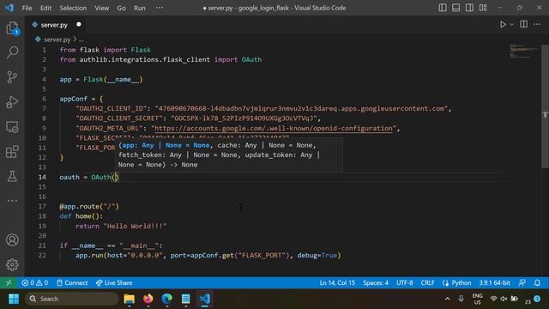Select interpreter 3.9.1 64-bit
Screen dimensions: 549x309
click(494, 282)
